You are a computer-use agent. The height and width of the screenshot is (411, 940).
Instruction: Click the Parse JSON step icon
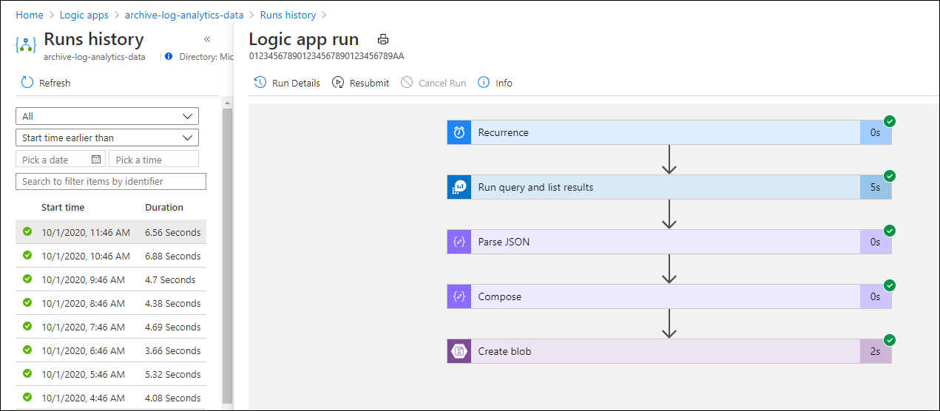[459, 242]
